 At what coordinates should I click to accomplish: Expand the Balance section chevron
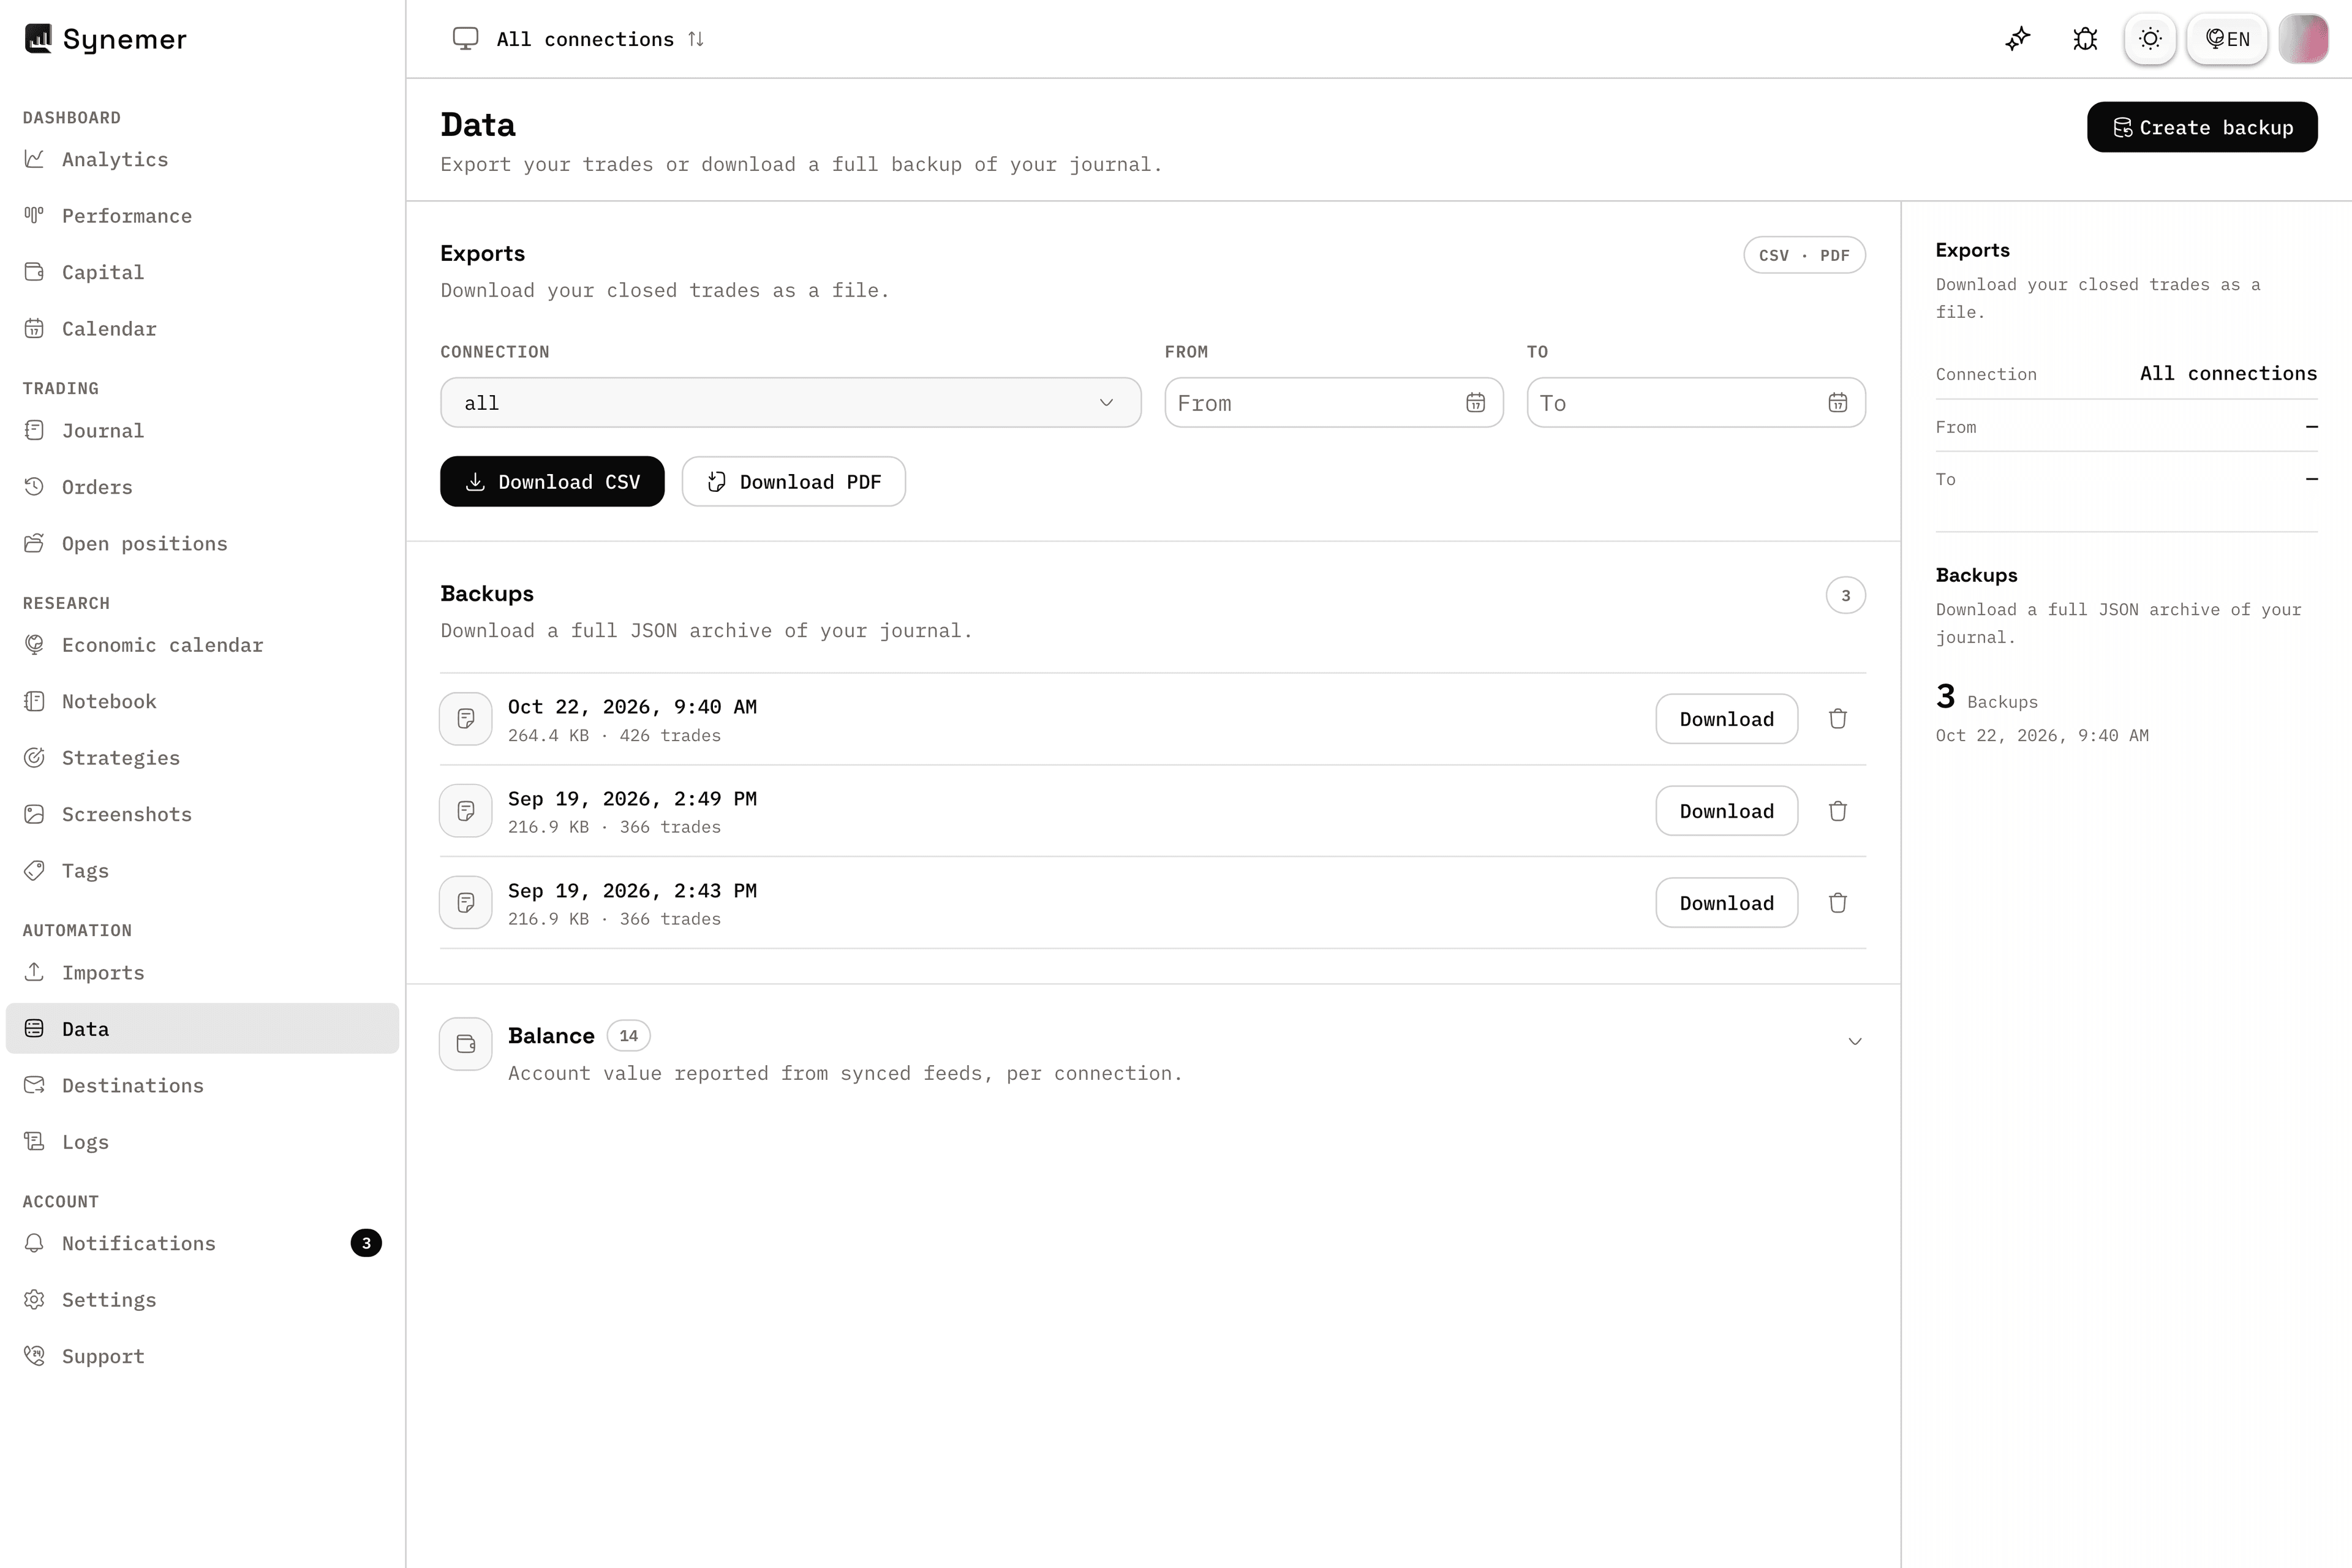tap(1854, 1041)
